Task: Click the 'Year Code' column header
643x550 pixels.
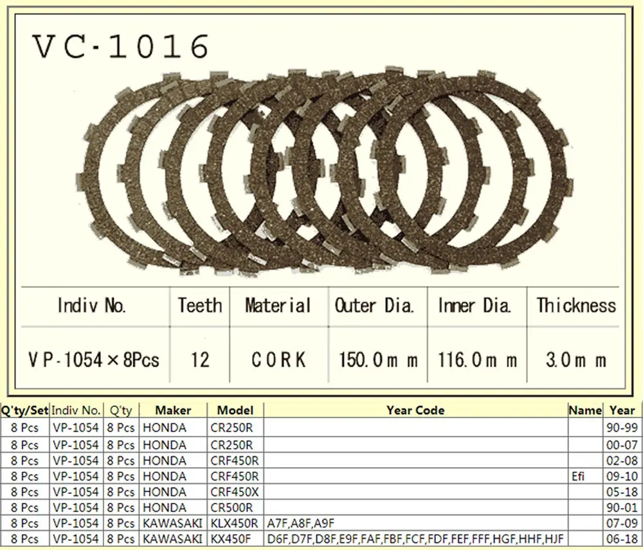Action: point(415,410)
